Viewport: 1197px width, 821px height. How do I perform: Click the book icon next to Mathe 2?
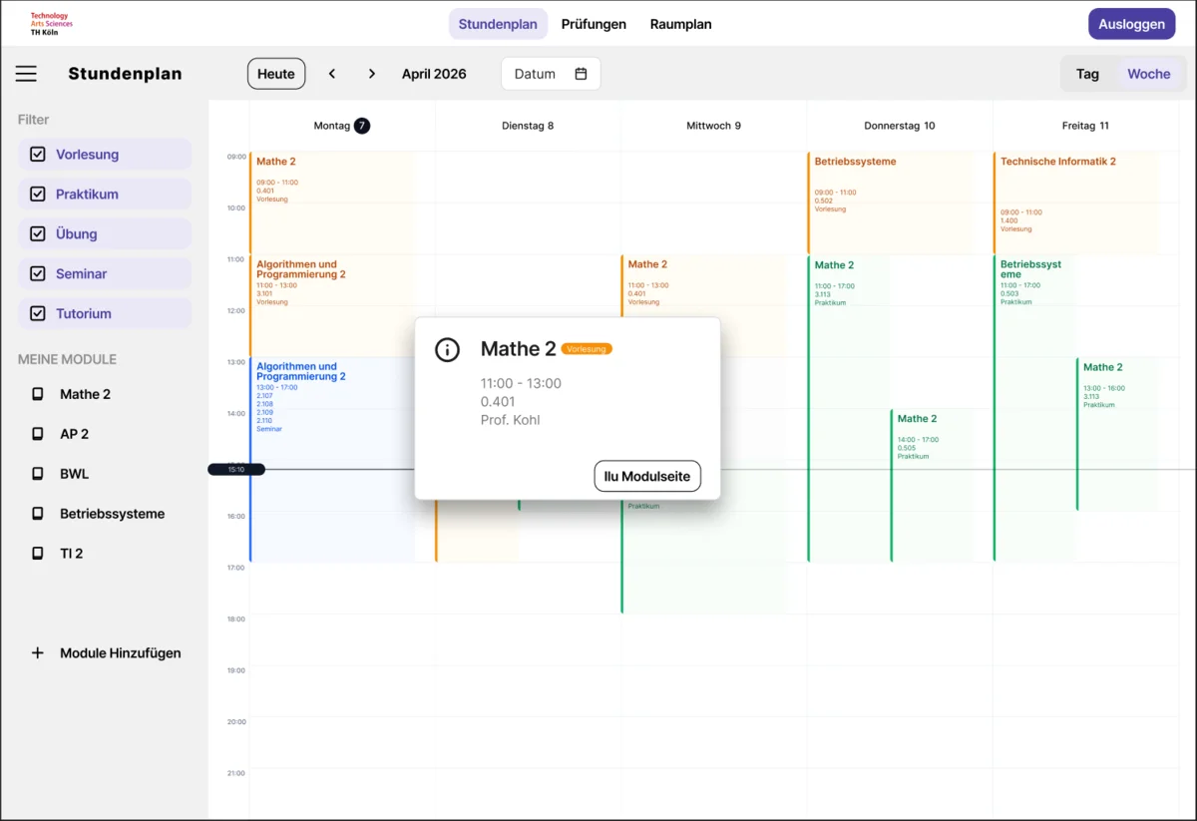38,394
